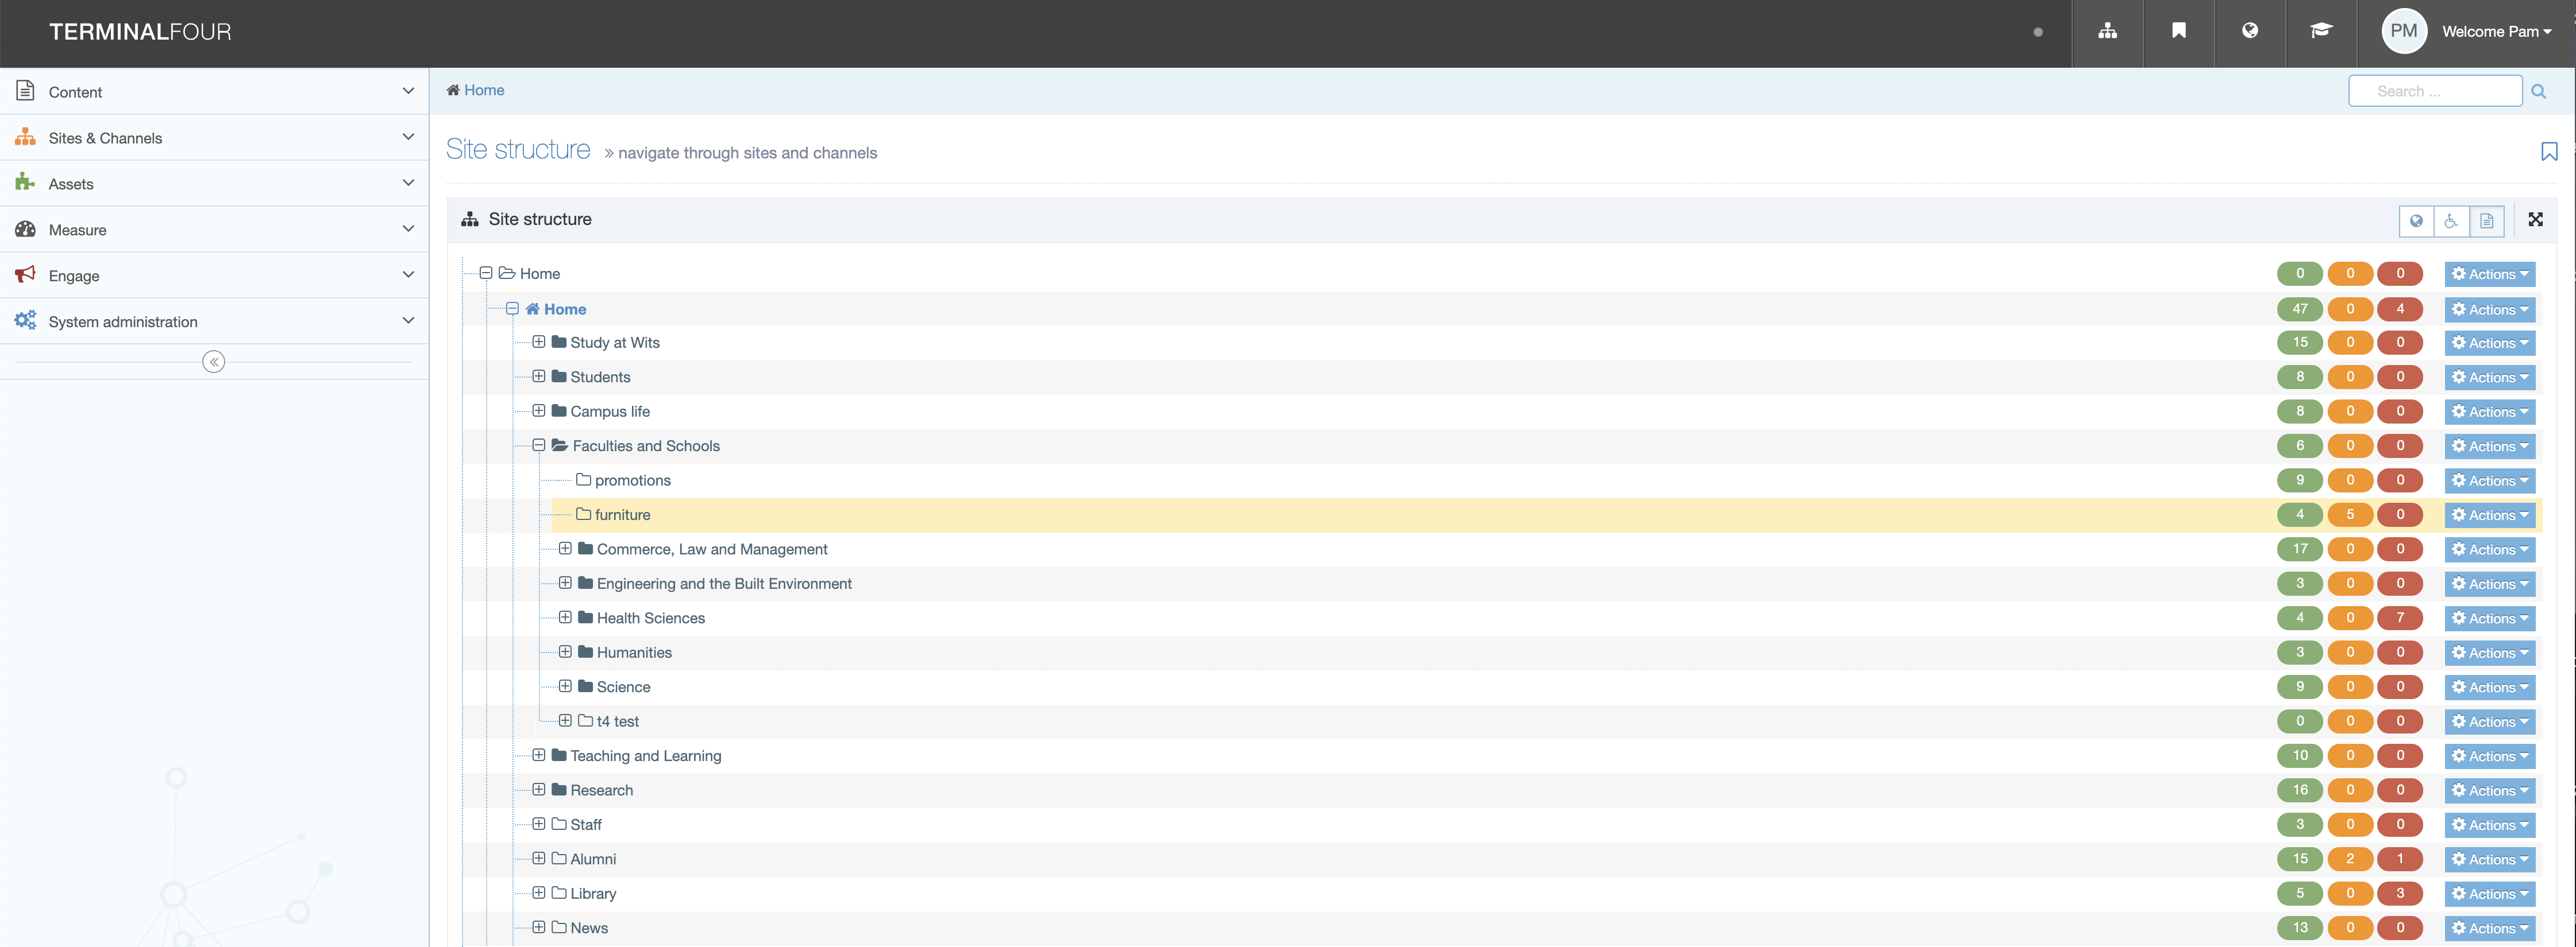Click System administration gears icon
Screen dimensions: 2576x947
(x=25, y=321)
